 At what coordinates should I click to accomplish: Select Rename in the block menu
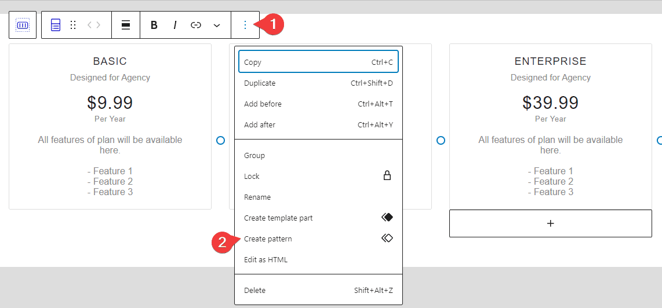318,197
